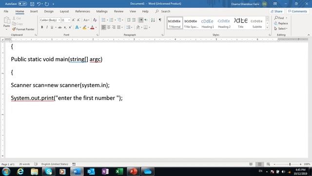Viewport: 312px width, 176px height.
Task: Center align text
Action: pos(109,27)
